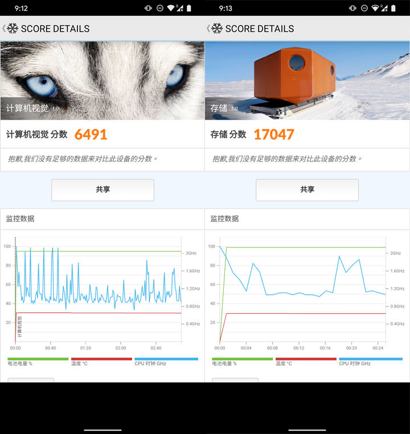The height and width of the screenshot is (434, 410).
Task: Tap back chevron on Storage score page
Action: [x=208, y=28]
